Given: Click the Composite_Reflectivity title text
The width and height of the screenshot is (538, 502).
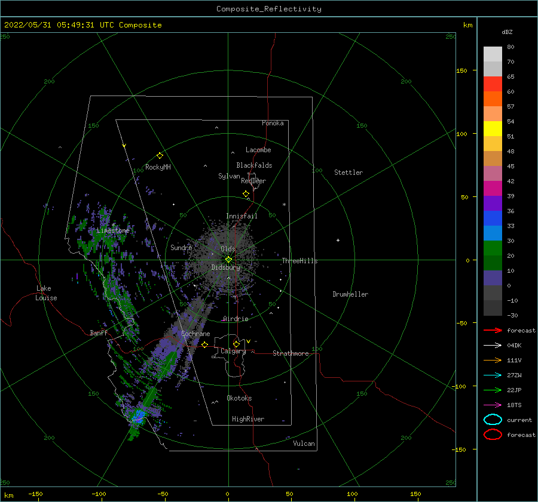Looking at the screenshot, I should pos(269,9).
